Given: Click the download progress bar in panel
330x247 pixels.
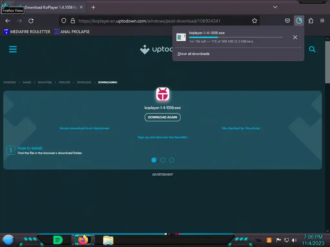Looking at the screenshot, I should tap(236, 37).
